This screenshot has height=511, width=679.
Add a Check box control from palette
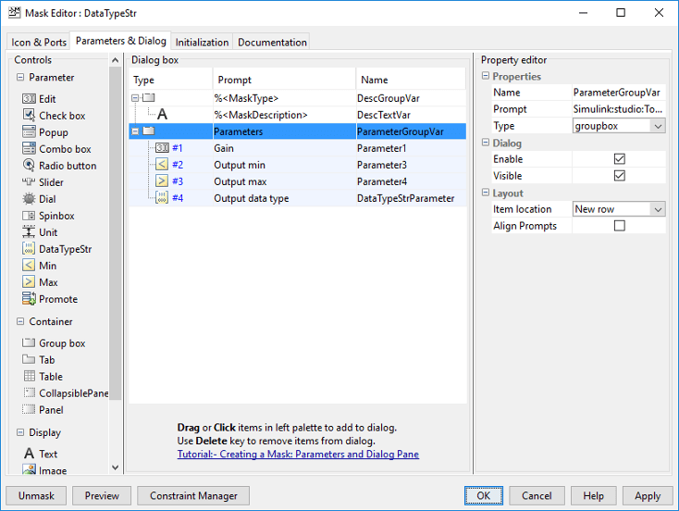coord(30,116)
